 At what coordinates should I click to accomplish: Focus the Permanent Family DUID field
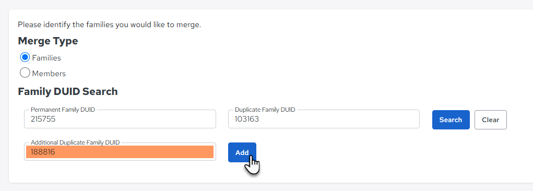click(120, 119)
